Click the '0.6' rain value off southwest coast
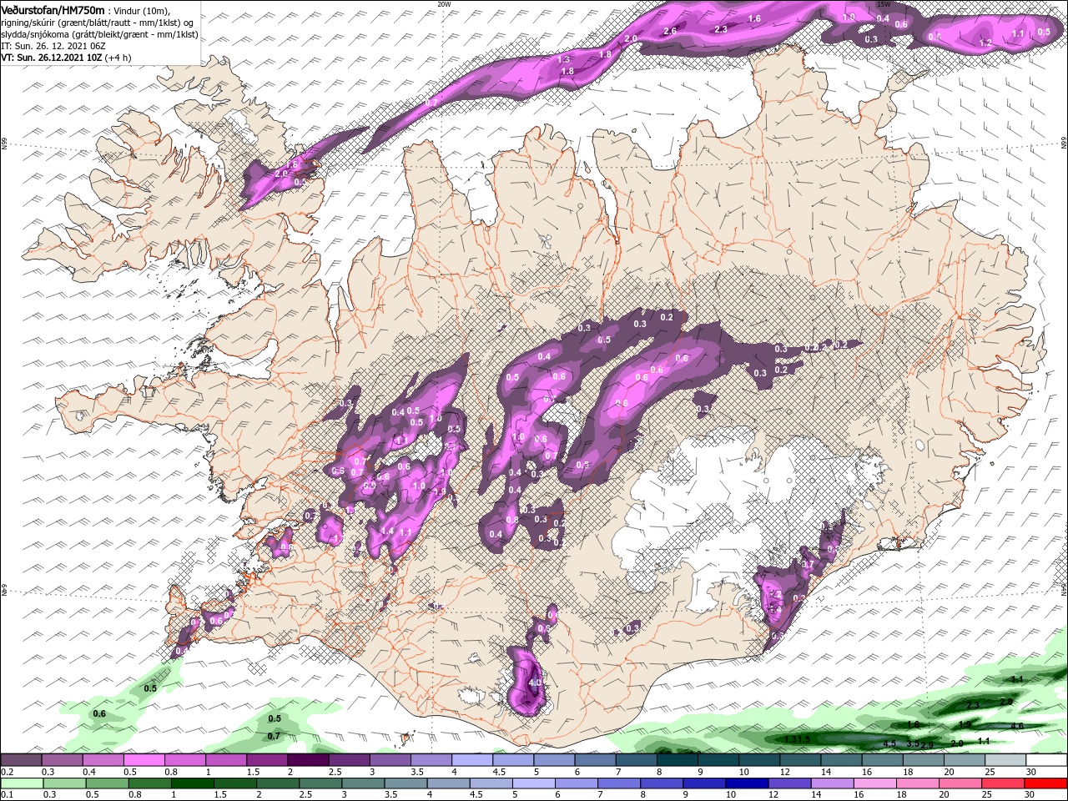 pyautogui.click(x=99, y=713)
